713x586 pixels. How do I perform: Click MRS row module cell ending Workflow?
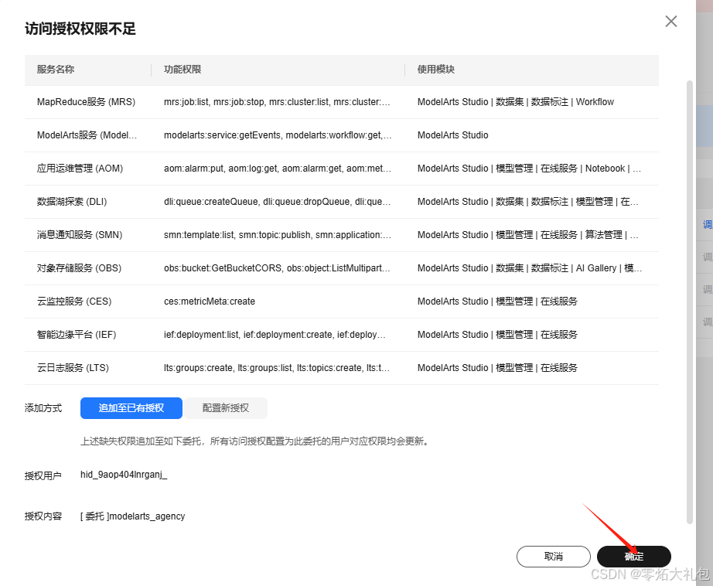click(x=516, y=102)
